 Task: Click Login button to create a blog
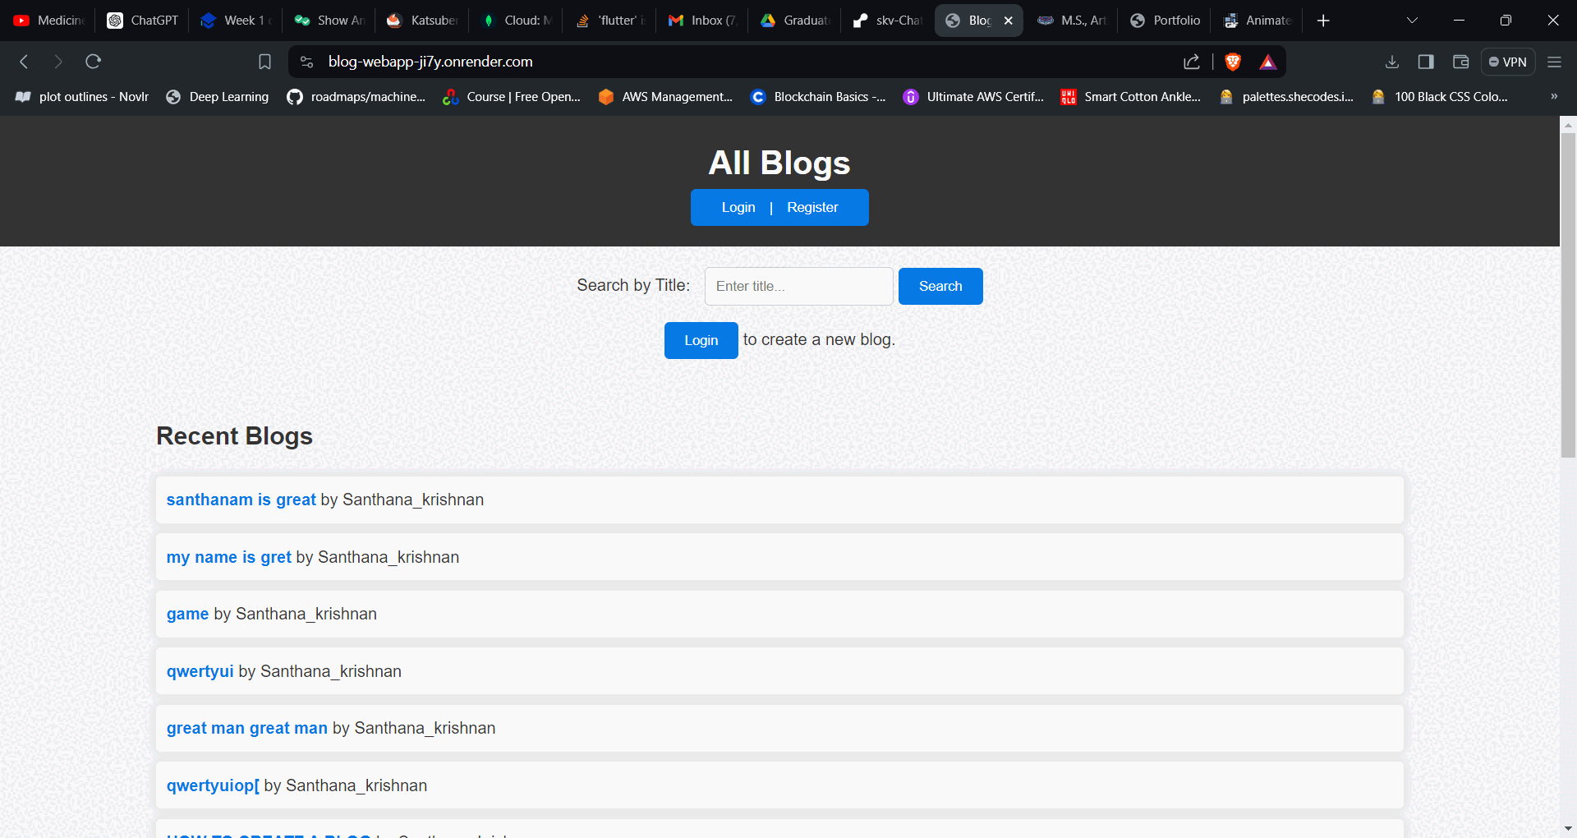(701, 340)
